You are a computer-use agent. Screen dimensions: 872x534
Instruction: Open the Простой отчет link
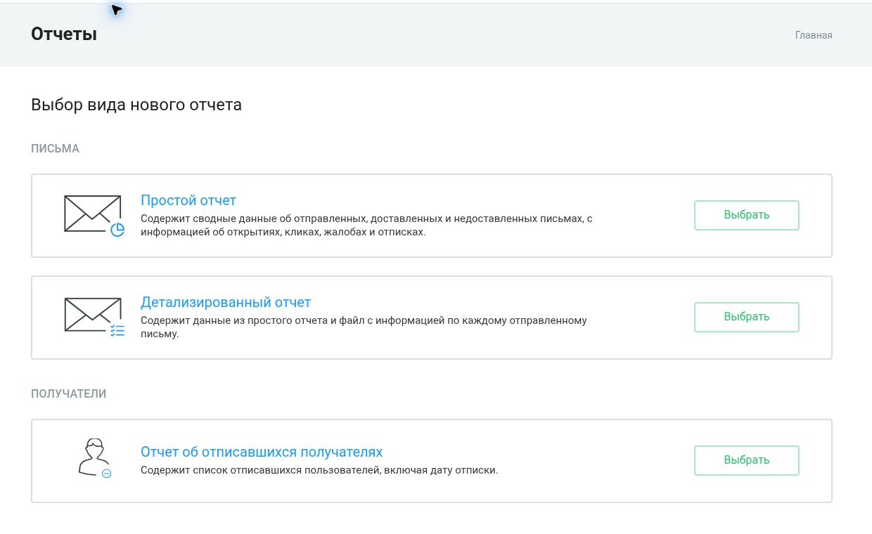pos(188,200)
